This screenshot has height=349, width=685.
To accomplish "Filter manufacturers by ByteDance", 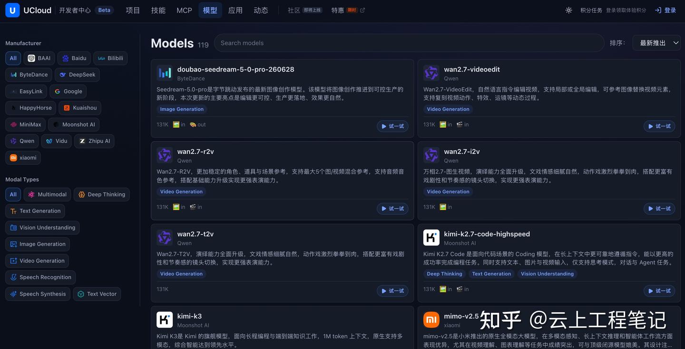I will click(29, 75).
